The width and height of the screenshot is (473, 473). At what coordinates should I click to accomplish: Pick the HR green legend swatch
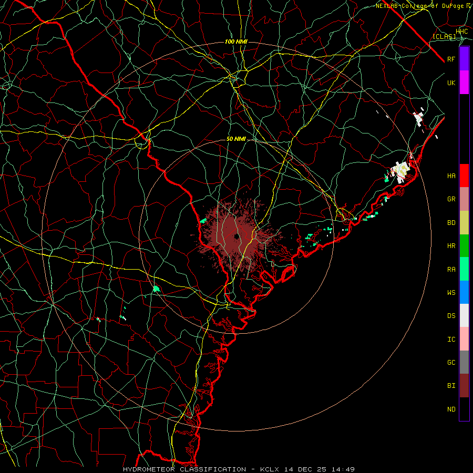coord(464,246)
